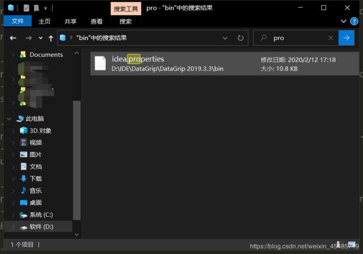Expand the address bar history dropdown
This screenshot has height=254, width=363.
click(225, 38)
